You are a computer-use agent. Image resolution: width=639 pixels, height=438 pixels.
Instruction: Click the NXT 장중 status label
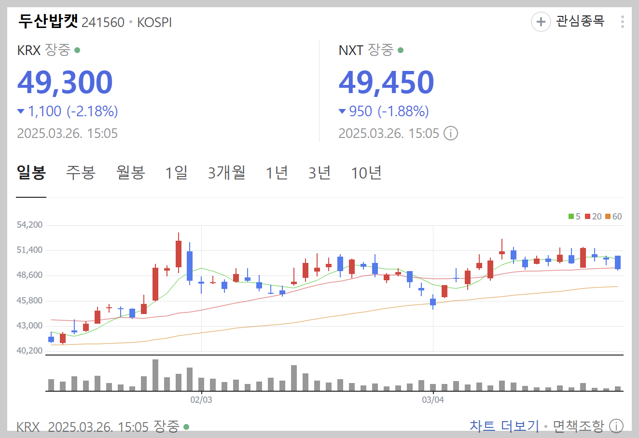tap(380, 50)
